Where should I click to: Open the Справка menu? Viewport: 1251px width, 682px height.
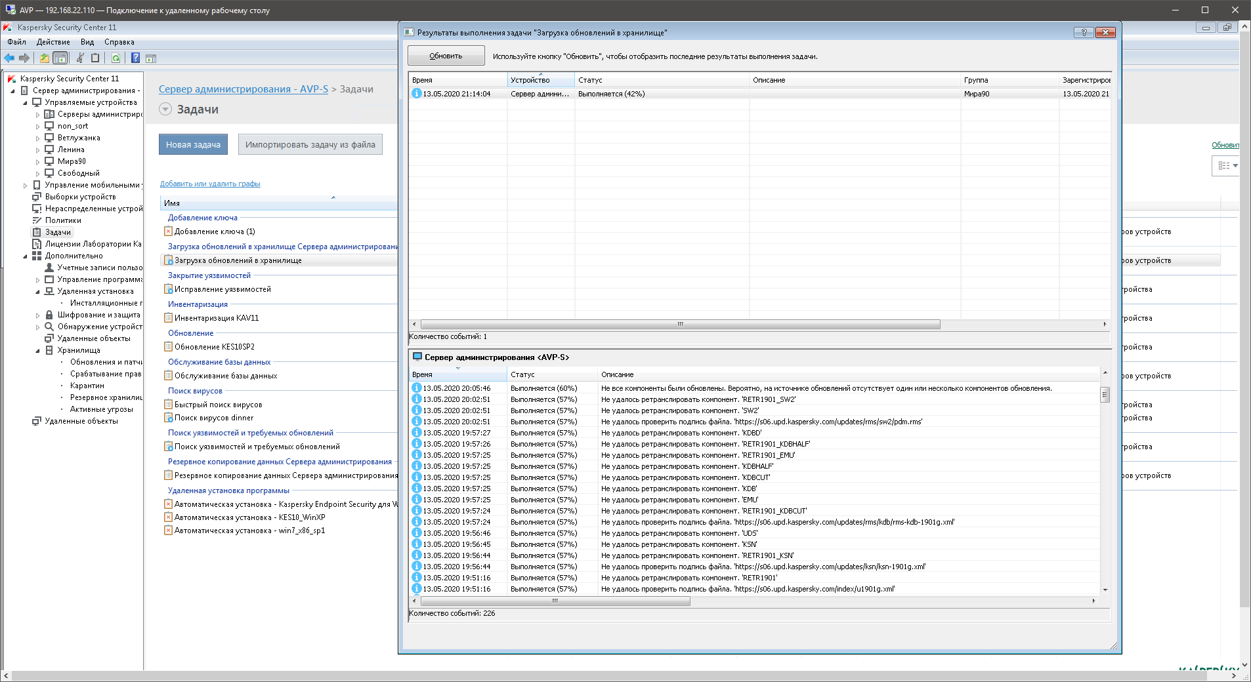pyautogui.click(x=119, y=42)
